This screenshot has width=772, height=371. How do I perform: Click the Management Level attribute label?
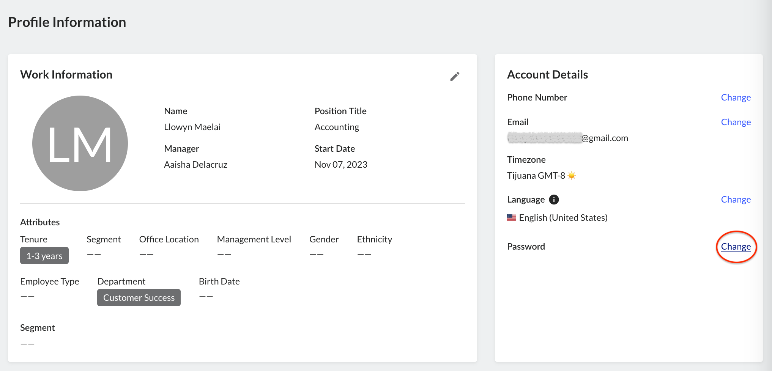(254, 239)
